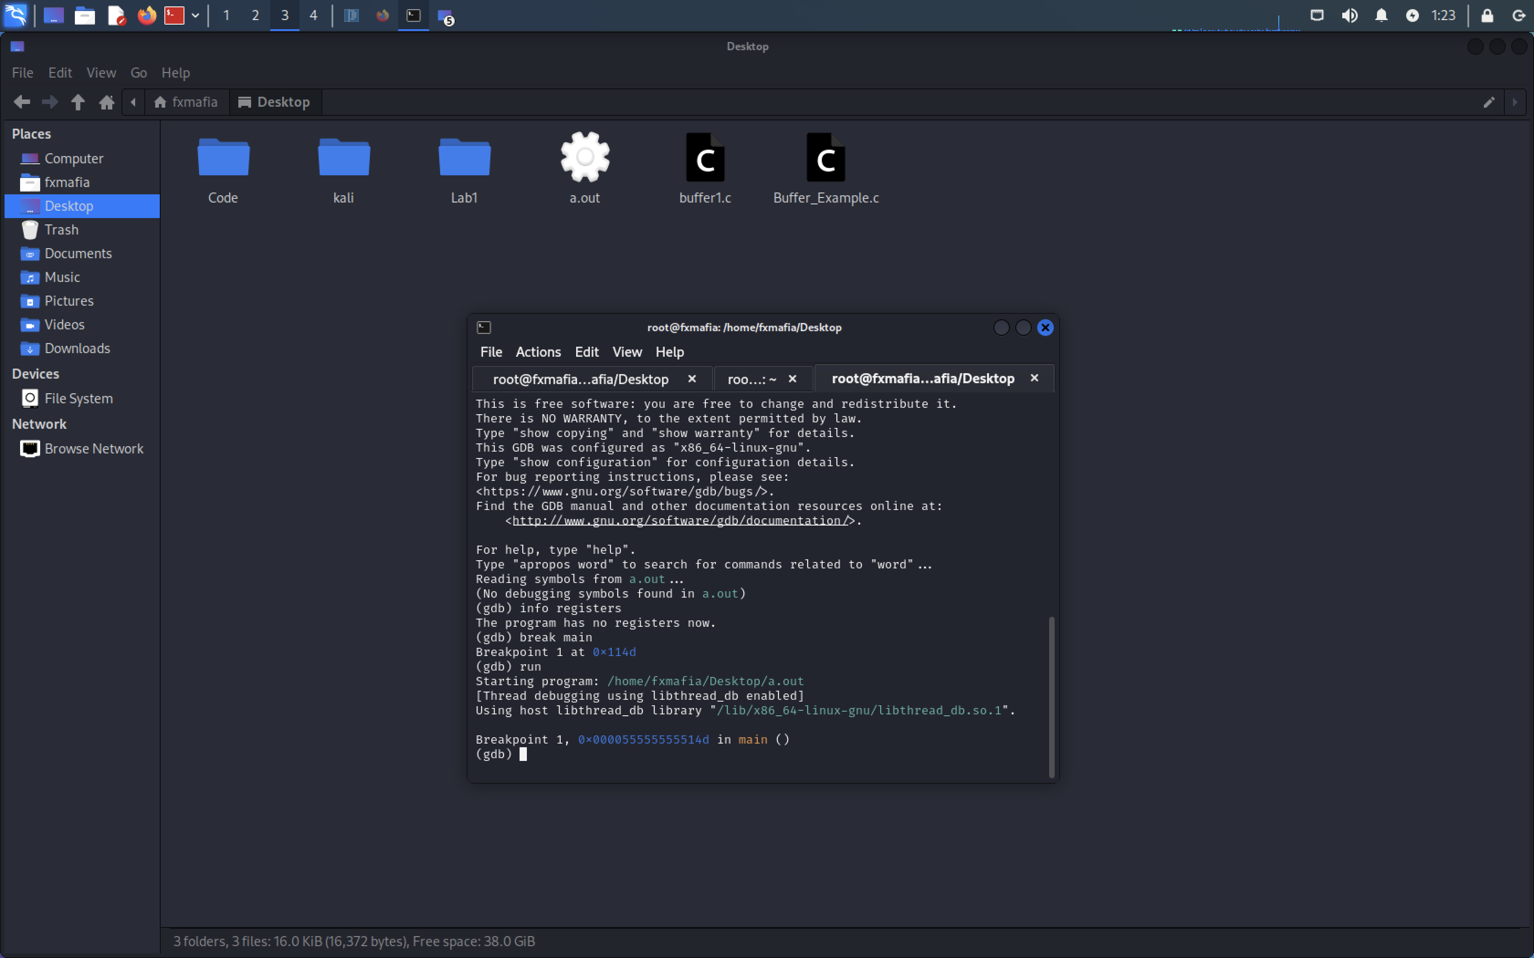The width and height of the screenshot is (1534, 958).
Task: Open the notifications bell icon
Action: pos(1381,15)
